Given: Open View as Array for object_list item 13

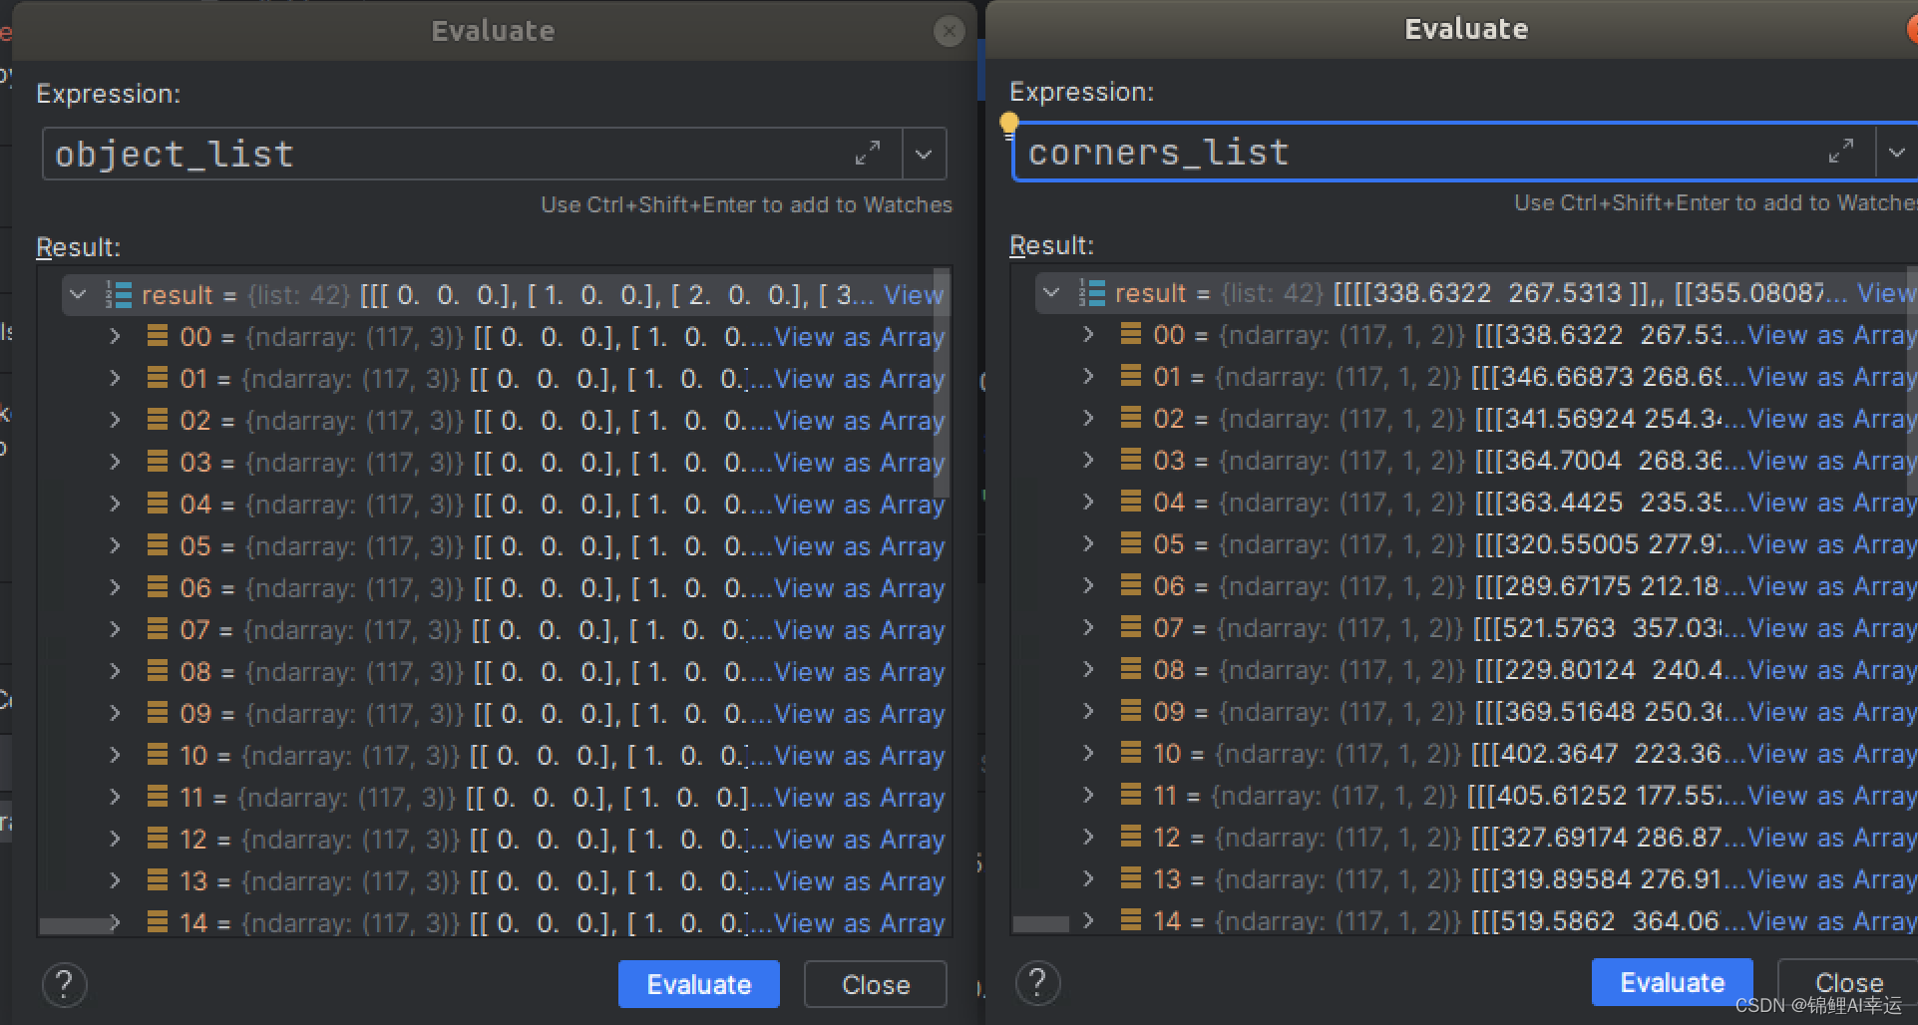Looking at the screenshot, I should (859, 881).
